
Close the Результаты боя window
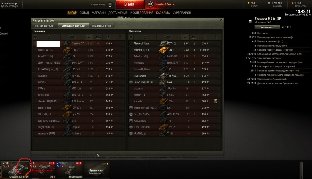221,20
